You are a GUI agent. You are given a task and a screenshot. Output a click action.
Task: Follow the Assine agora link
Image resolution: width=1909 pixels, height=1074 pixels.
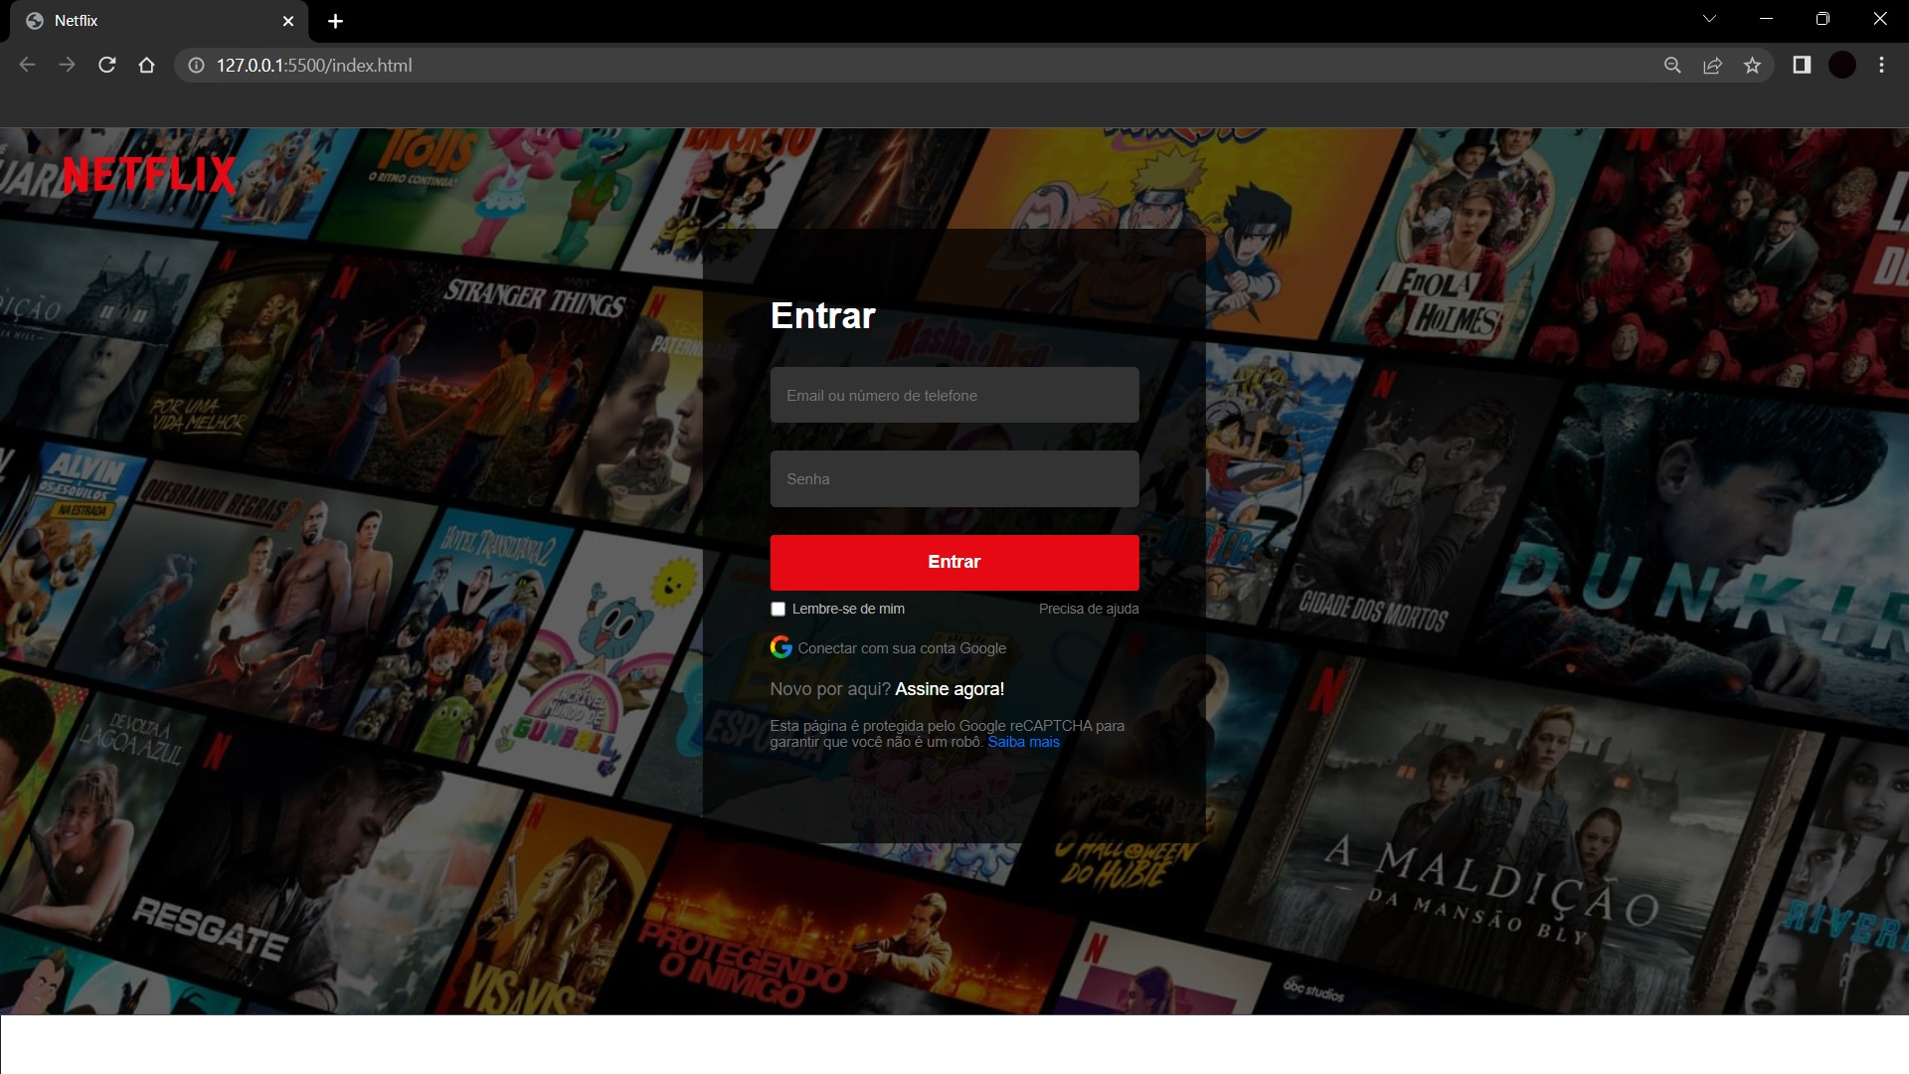point(950,689)
